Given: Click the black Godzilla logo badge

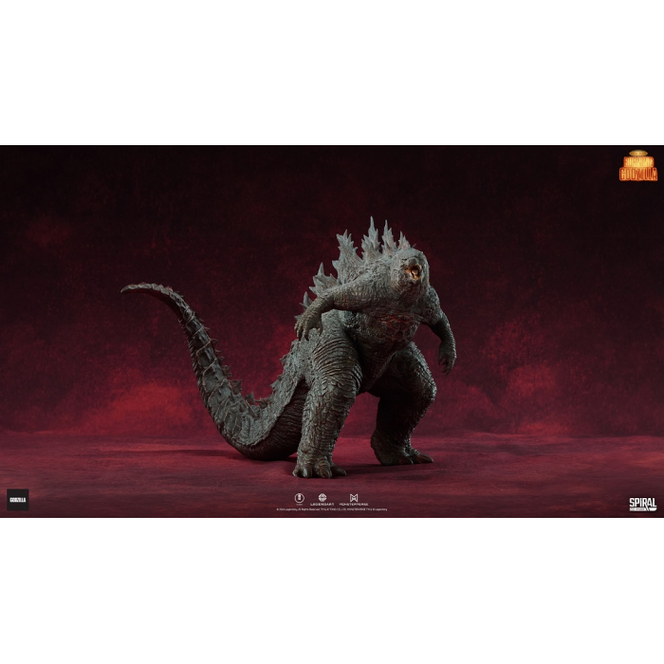Looking at the screenshot, I should pyautogui.click(x=18, y=500).
